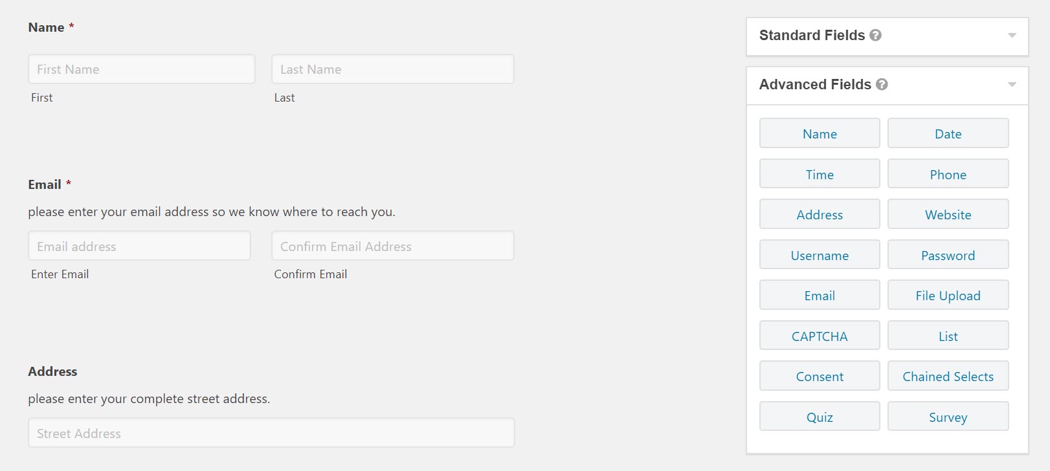Add a Survey field
Screen dimensions: 1050x471
(948, 417)
